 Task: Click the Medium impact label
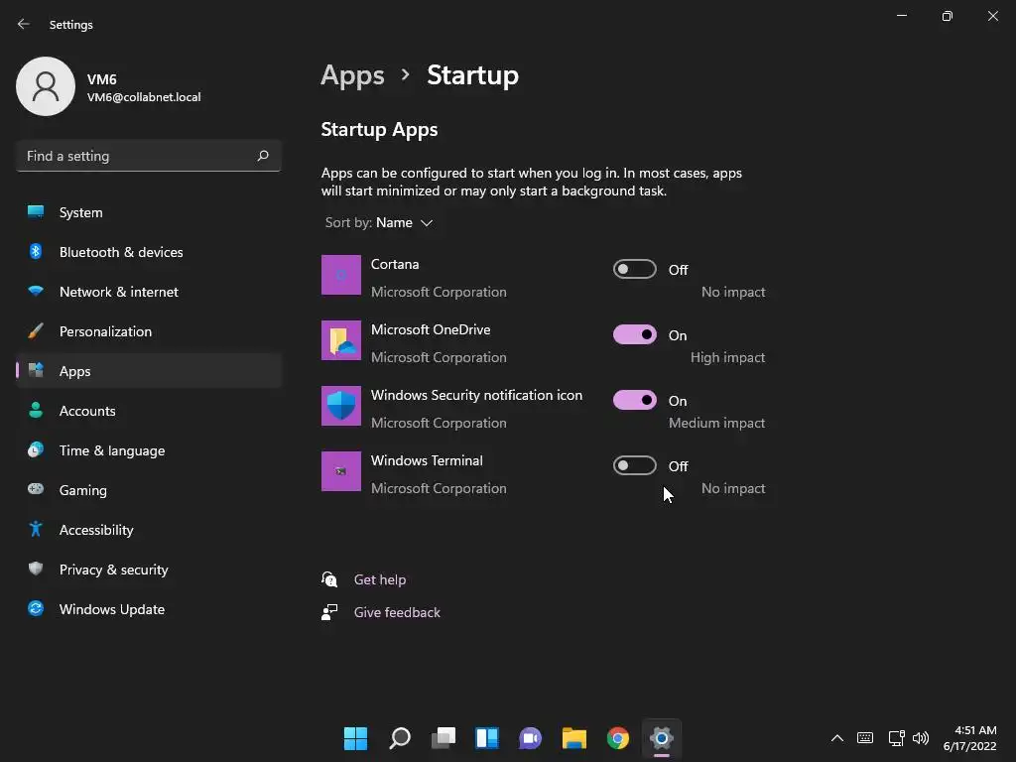716,423
